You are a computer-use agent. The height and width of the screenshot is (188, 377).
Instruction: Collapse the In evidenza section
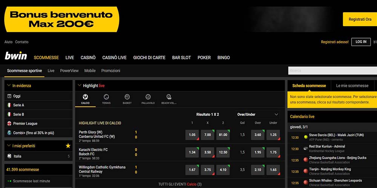coord(8,86)
